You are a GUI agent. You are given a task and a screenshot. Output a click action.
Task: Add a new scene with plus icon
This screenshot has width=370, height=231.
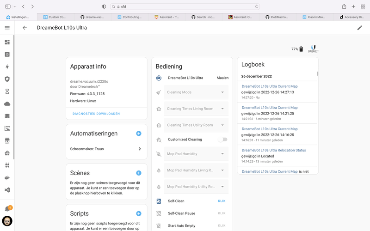coord(139,173)
